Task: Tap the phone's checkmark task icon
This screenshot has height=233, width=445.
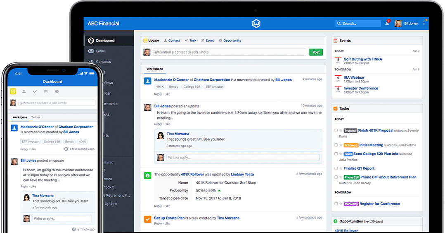Action: [x=35, y=91]
